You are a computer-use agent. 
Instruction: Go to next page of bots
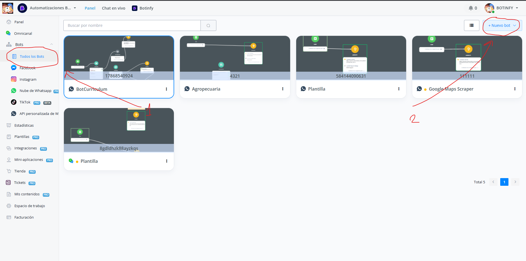point(515,182)
